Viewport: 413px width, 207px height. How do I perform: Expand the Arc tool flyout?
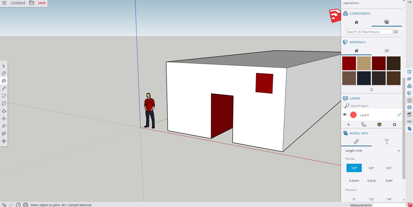7,96
